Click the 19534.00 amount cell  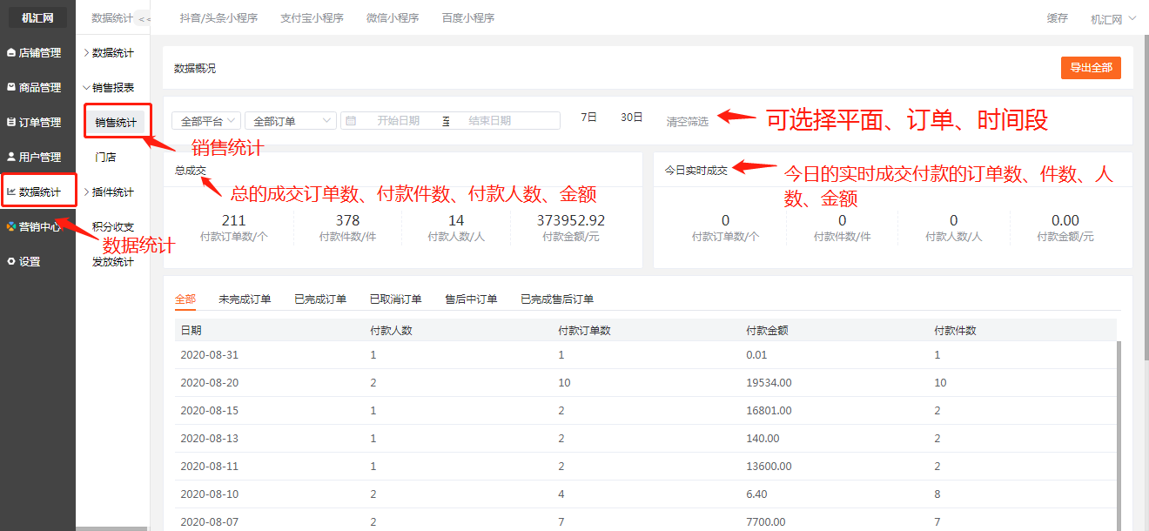pos(769,382)
